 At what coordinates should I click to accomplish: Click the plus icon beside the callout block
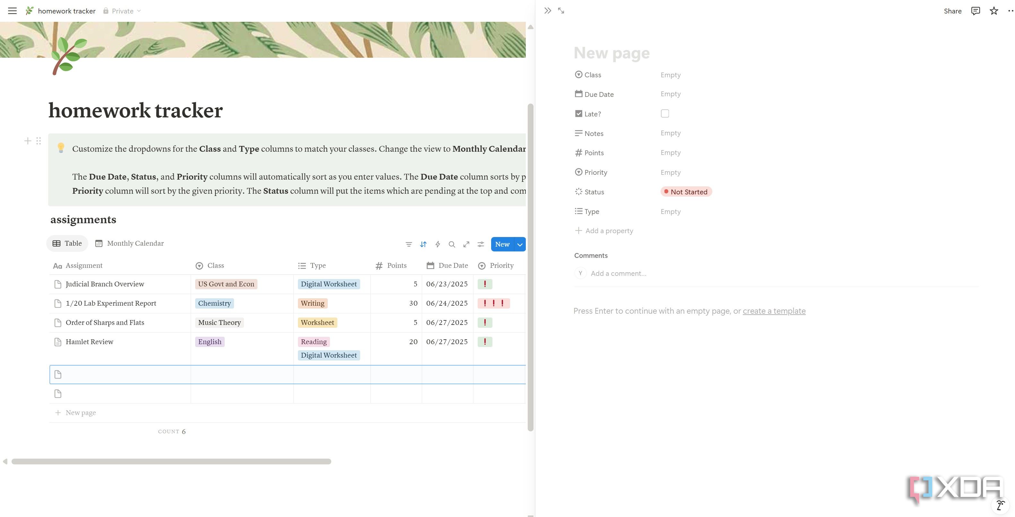(x=28, y=141)
